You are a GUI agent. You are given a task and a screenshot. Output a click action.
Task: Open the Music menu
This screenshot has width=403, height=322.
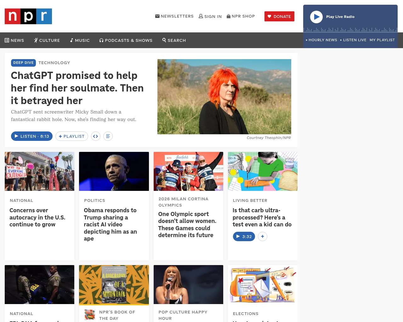point(80,40)
